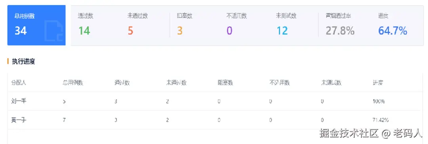Click 未通过数 column header in table
Image resolution: width=428 pixels, height=144 pixels.
tap(176, 83)
